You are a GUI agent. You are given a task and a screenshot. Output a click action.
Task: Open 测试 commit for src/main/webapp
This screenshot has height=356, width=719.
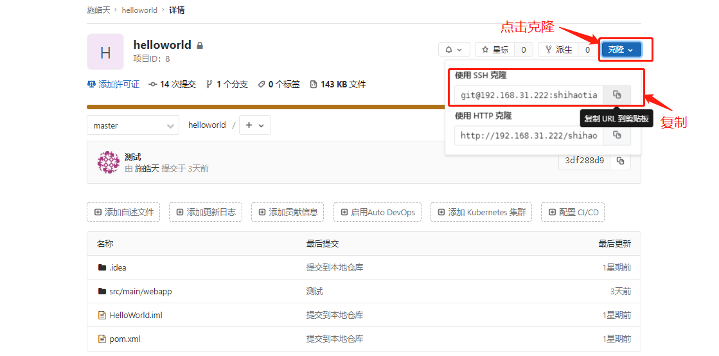tap(315, 291)
